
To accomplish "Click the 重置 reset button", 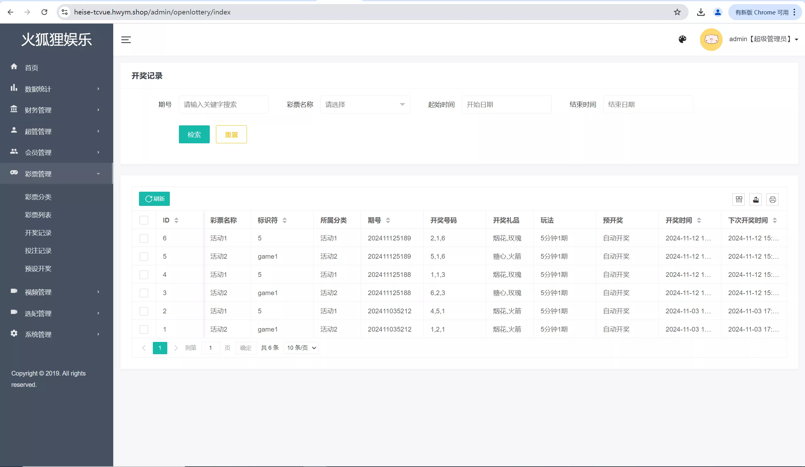I will coord(231,135).
